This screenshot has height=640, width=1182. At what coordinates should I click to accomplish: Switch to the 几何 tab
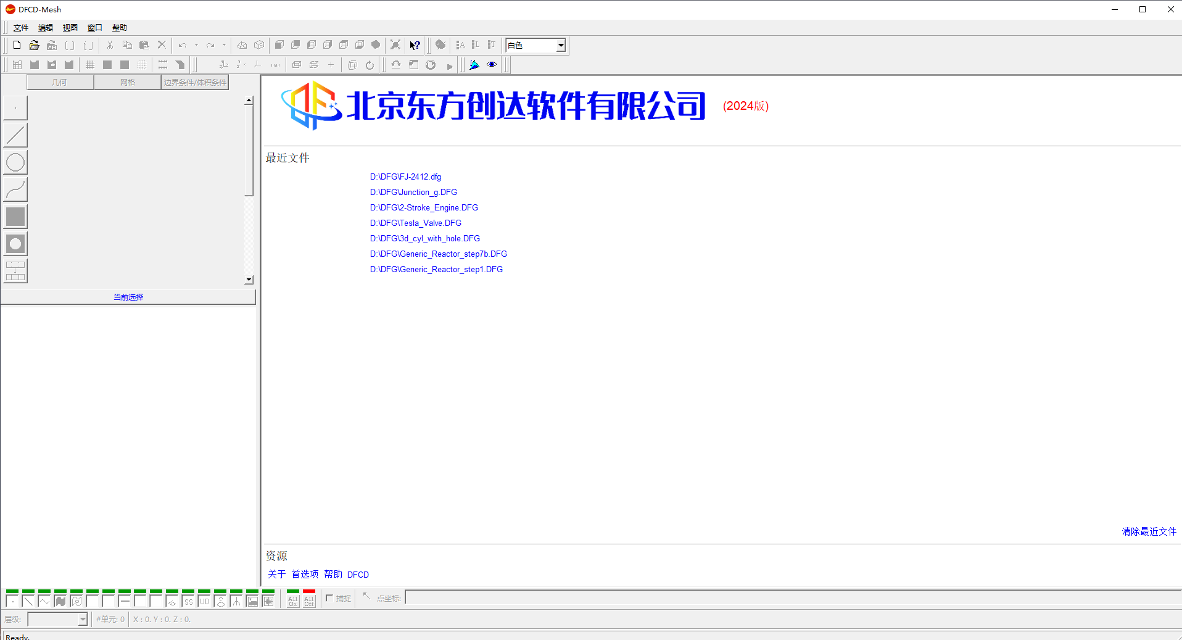pyautogui.click(x=60, y=82)
